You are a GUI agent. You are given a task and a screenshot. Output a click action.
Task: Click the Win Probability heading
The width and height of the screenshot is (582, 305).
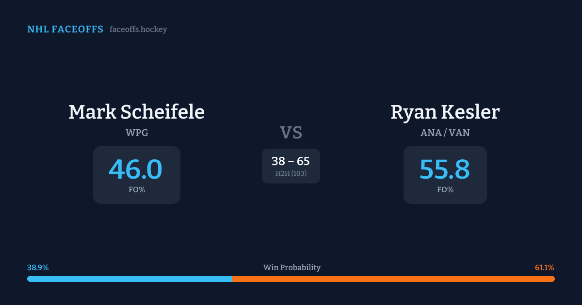tap(291, 268)
